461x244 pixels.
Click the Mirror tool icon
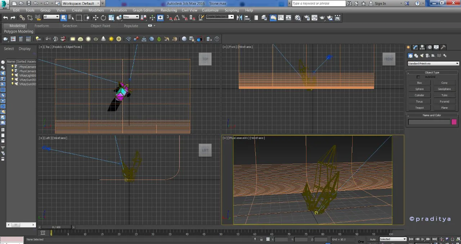pos(239,18)
